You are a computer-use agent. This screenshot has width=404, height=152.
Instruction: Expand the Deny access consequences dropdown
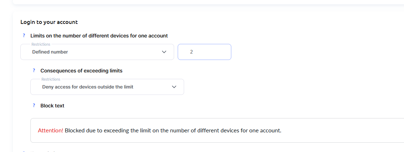point(107,87)
